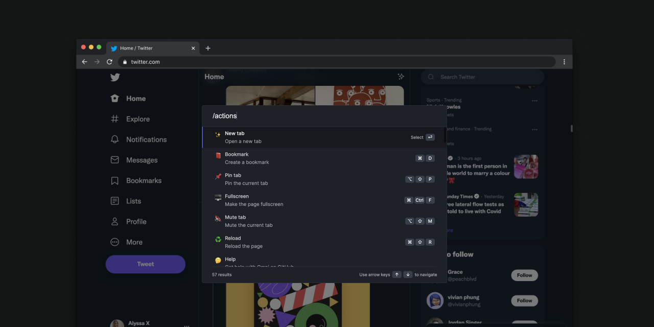Click the /actions command input box
The width and height of the screenshot is (654, 327).
click(324, 116)
